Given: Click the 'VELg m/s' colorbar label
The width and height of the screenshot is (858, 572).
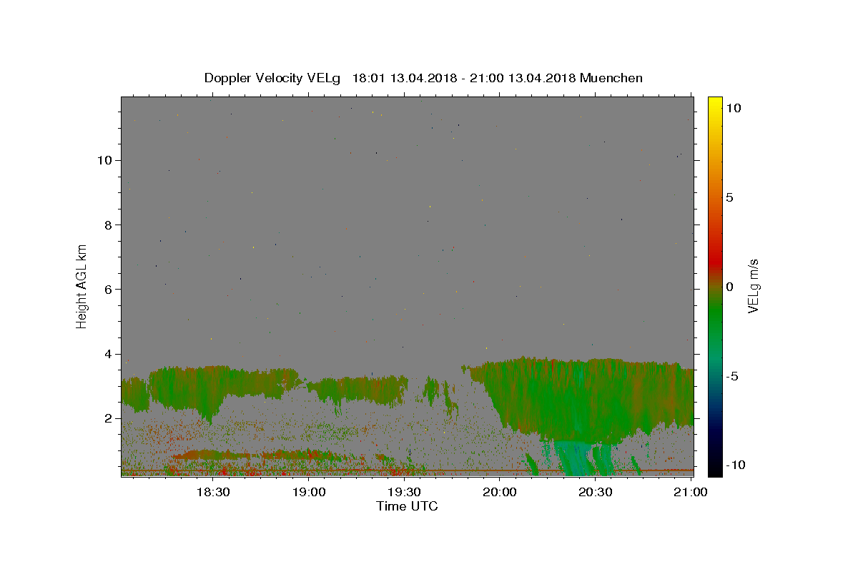Looking at the screenshot, I should coord(753,286).
